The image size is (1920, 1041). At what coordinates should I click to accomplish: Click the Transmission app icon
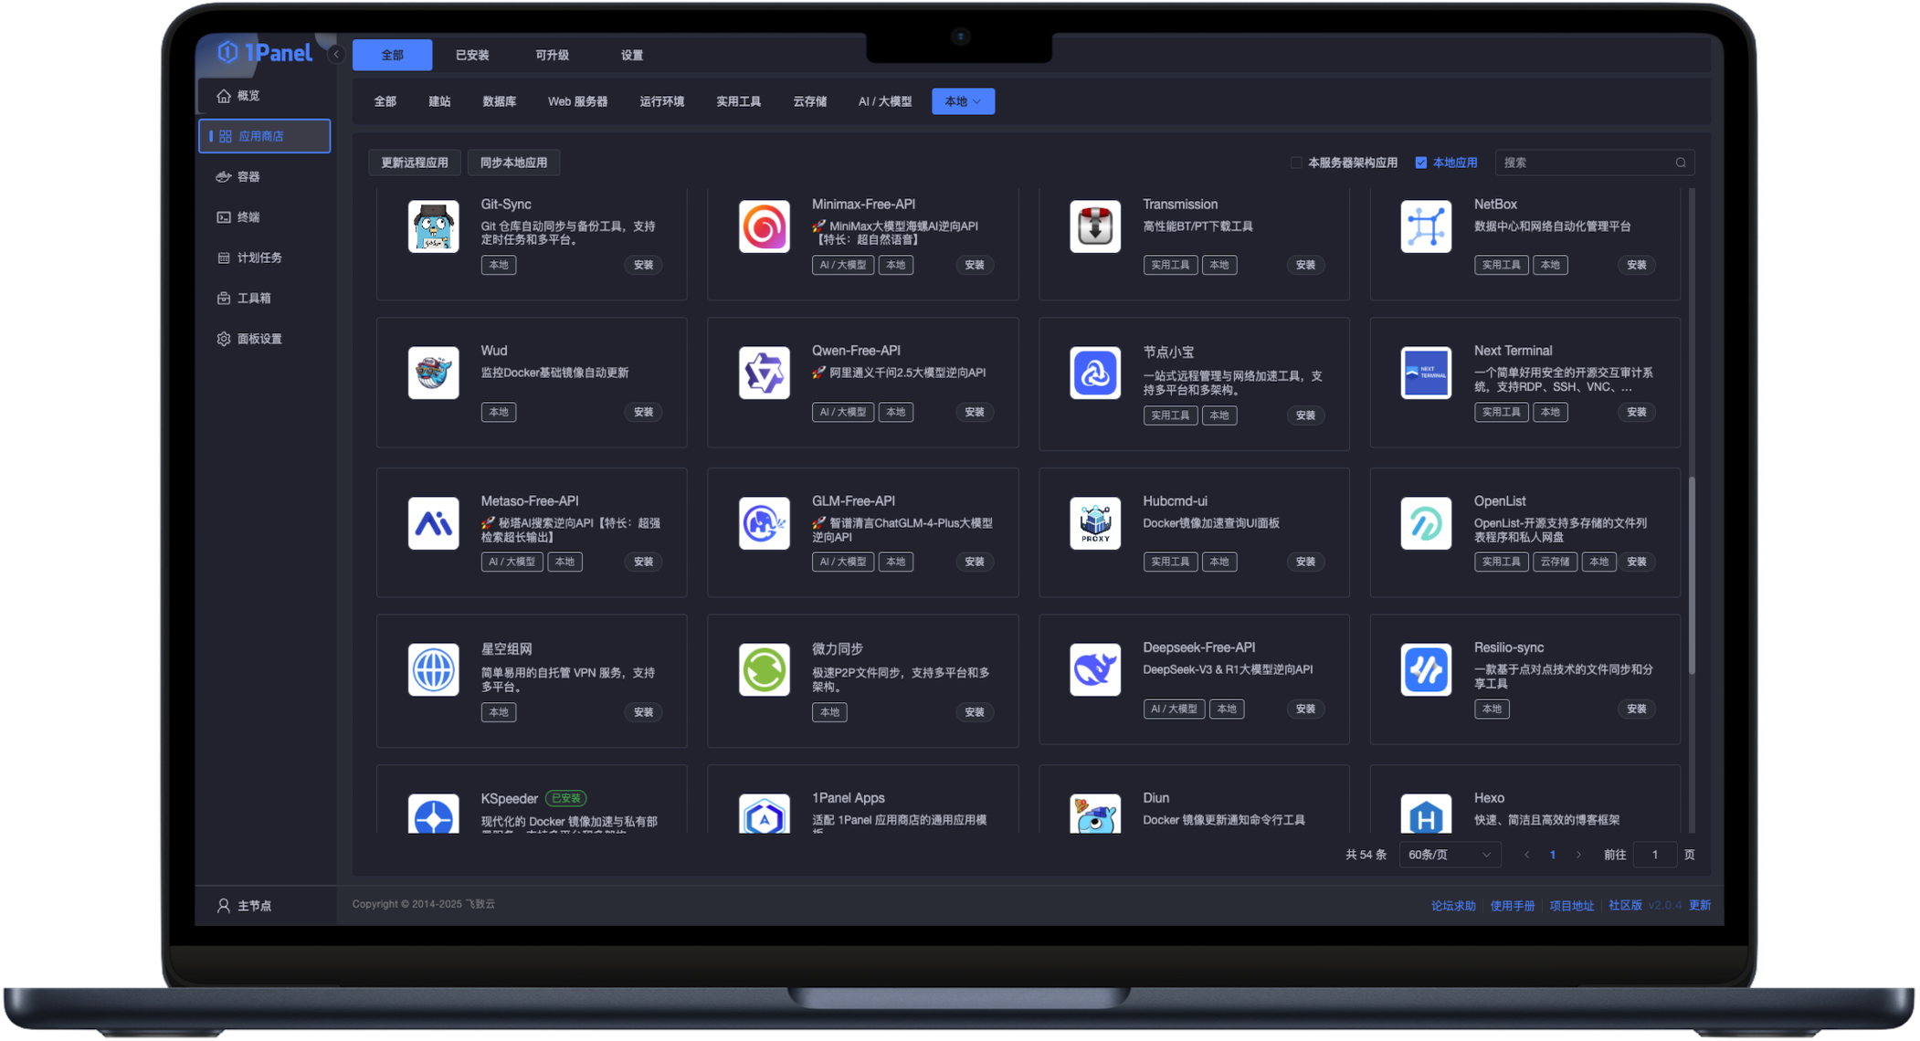[1094, 226]
